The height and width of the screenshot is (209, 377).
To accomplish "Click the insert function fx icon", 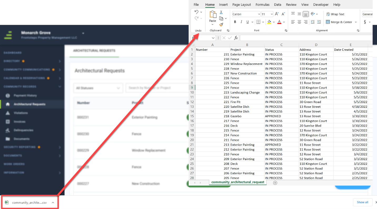I will 236,38.
